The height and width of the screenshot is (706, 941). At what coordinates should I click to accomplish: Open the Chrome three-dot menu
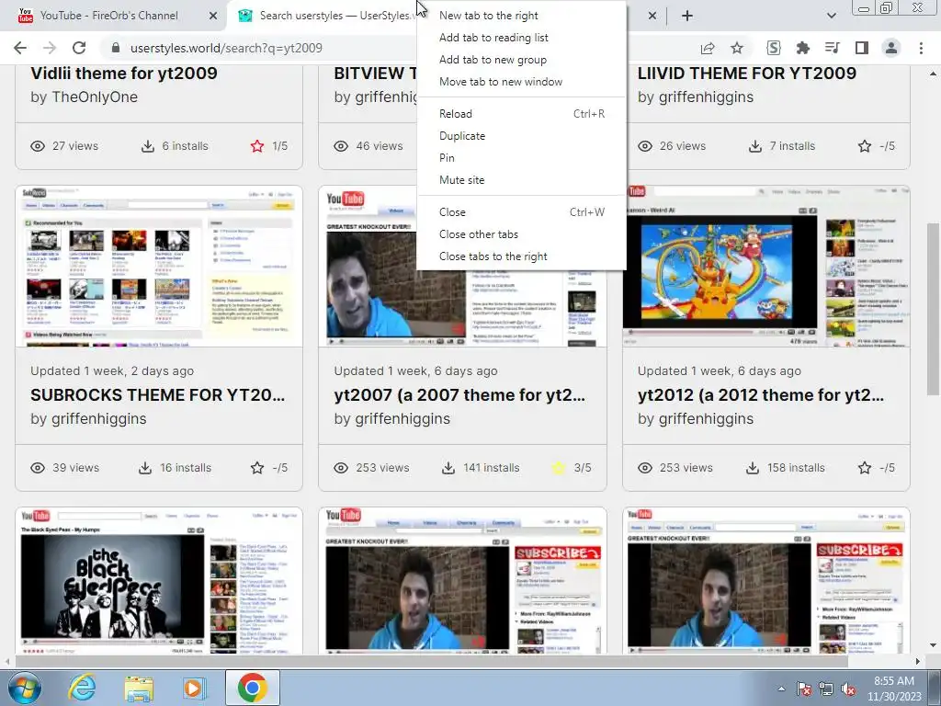(921, 48)
